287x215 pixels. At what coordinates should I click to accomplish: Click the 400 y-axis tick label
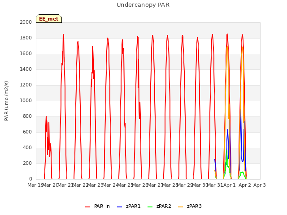[x=27, y=148]
